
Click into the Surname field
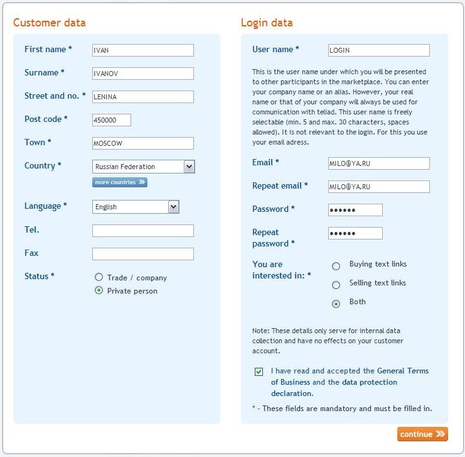point(143,74)
